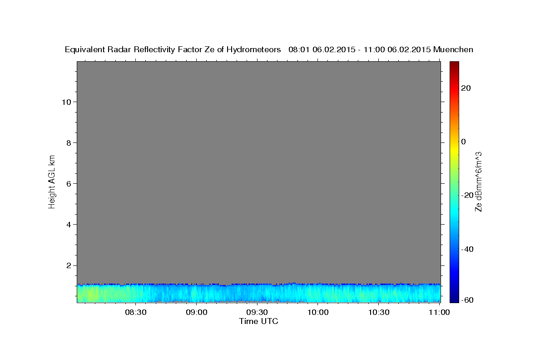Click the 'Ze dBmm^6/m^3' colorbar label
Screen dimensions: 545x363
(x=478, y=181)
